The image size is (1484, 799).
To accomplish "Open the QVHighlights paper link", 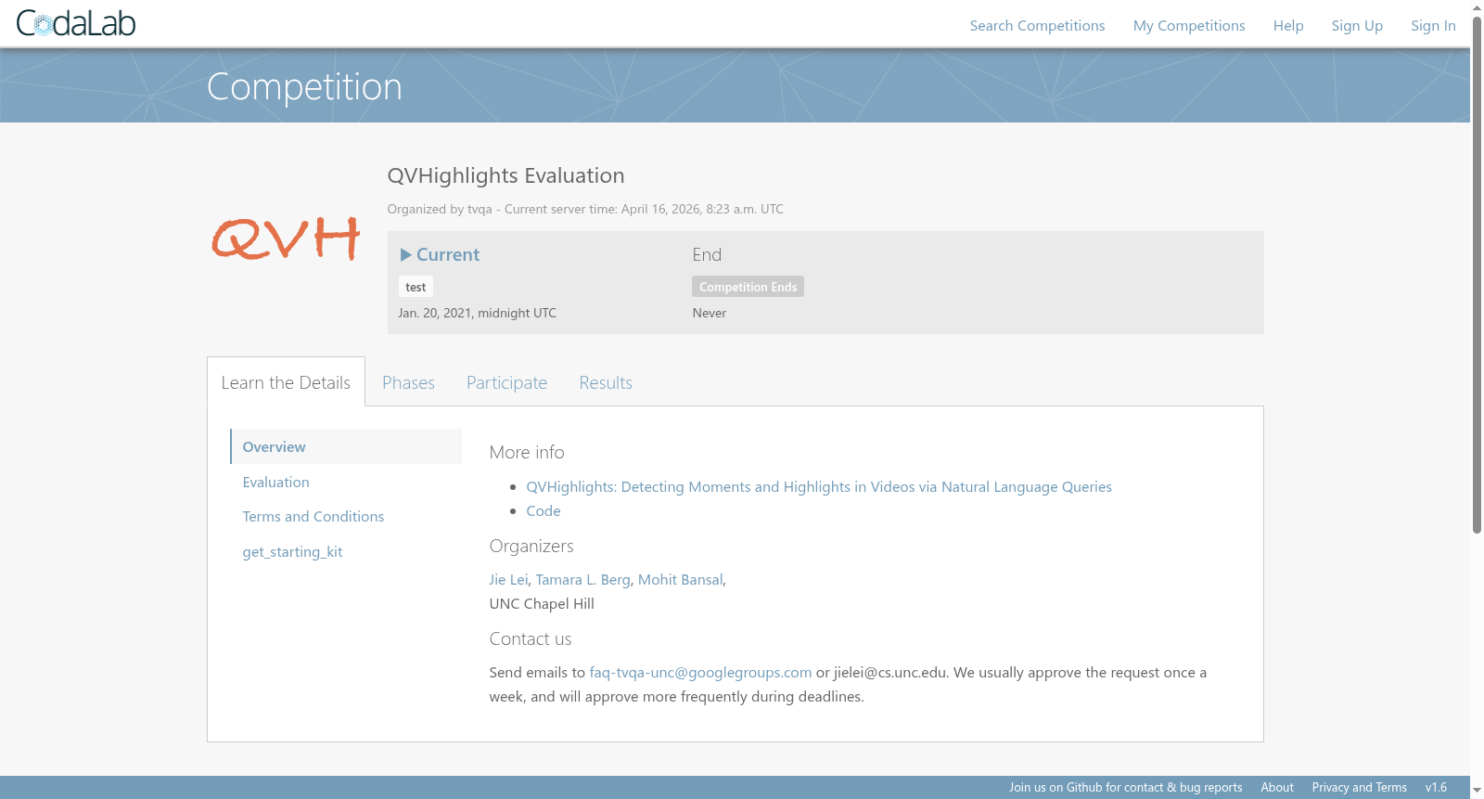I will click(819, 486).
